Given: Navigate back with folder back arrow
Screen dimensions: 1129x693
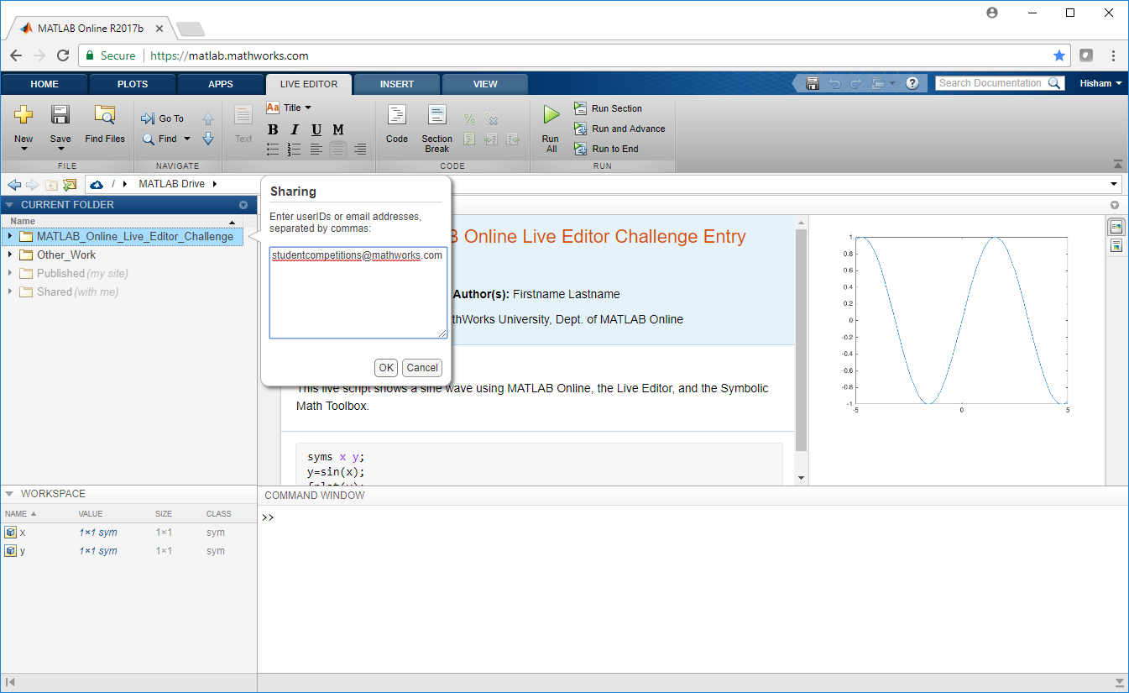Looking at the screenshot, I should pyautogui.click(x=14, y=184).
